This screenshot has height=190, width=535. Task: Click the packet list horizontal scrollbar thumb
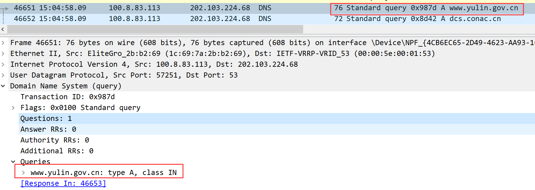pyautogui.click(x=155, y=29)
